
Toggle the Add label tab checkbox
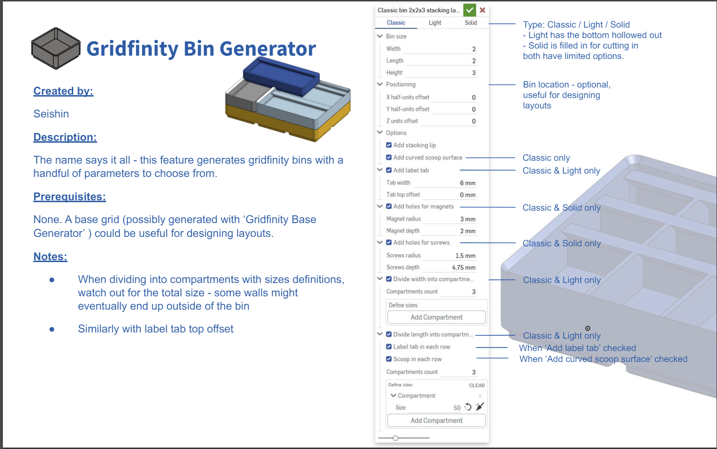389,170
